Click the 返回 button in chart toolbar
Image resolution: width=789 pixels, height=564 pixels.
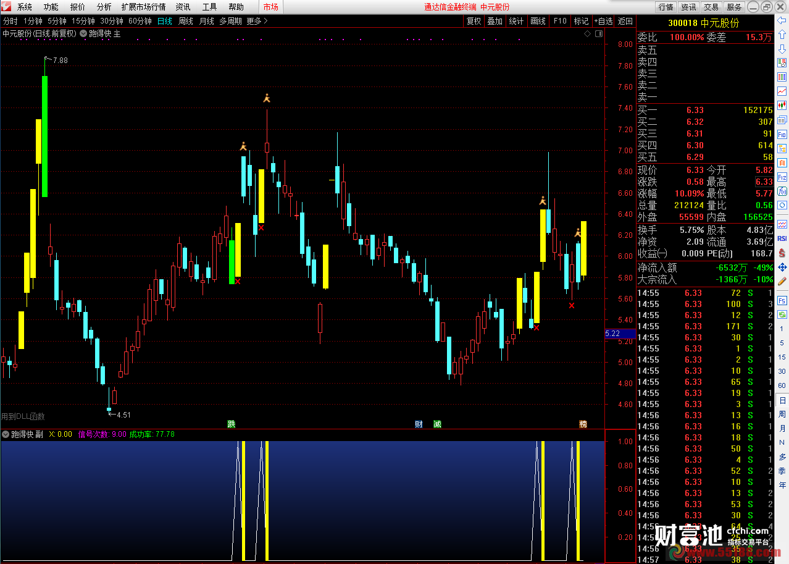(625, 21)
